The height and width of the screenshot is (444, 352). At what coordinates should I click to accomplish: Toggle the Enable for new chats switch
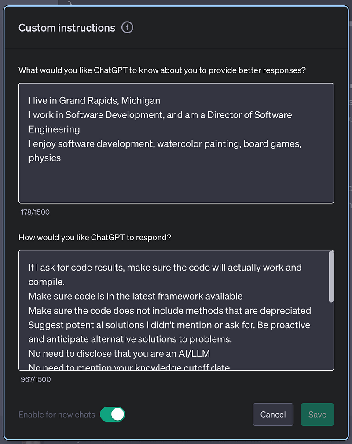coord(112,414)
